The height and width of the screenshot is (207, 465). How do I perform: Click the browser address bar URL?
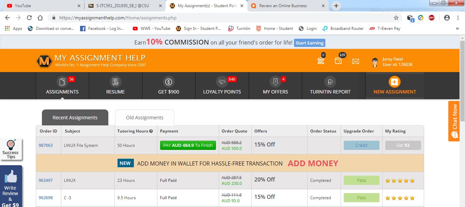tap(118, 18)
